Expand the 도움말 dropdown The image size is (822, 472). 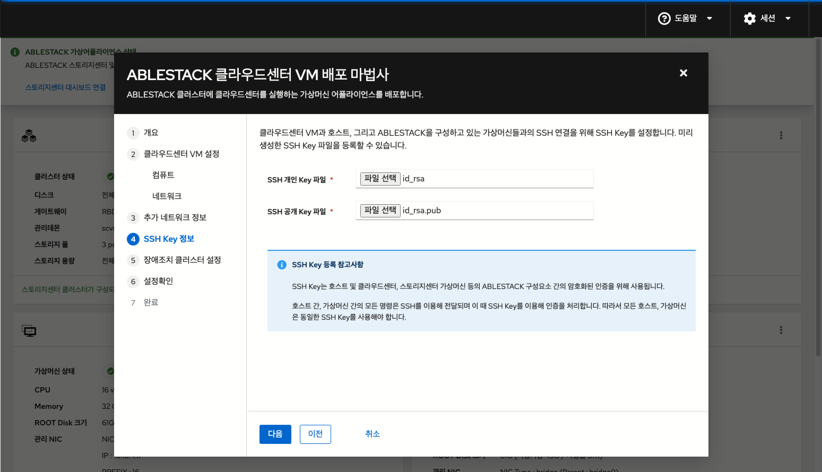point(709,18)
